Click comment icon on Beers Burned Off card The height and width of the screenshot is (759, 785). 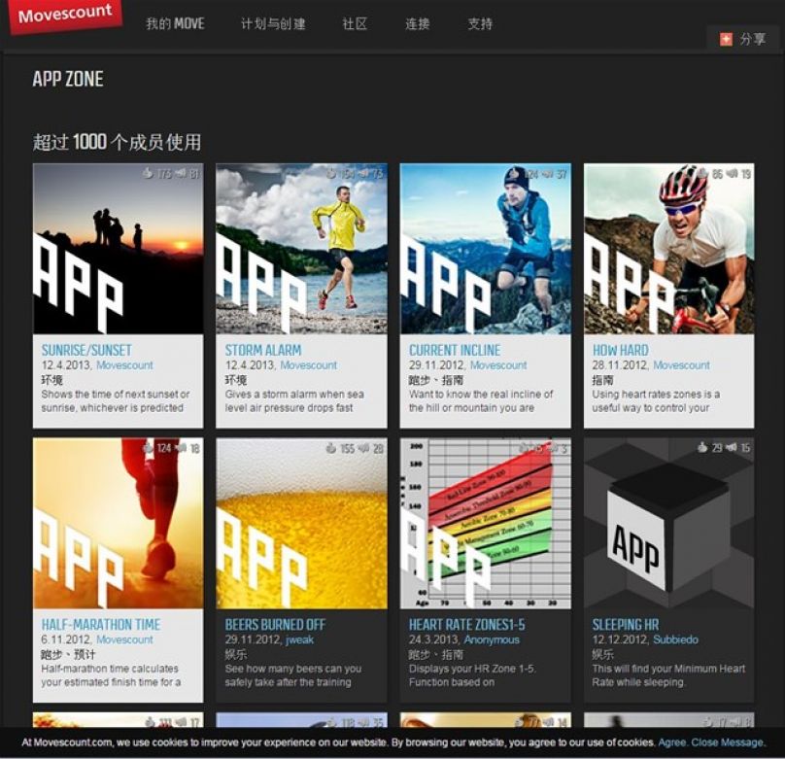(x=362, y=448)
